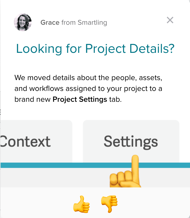Click the 'from Smartling' text
The image size is (190, 218).
click(84, 23)
